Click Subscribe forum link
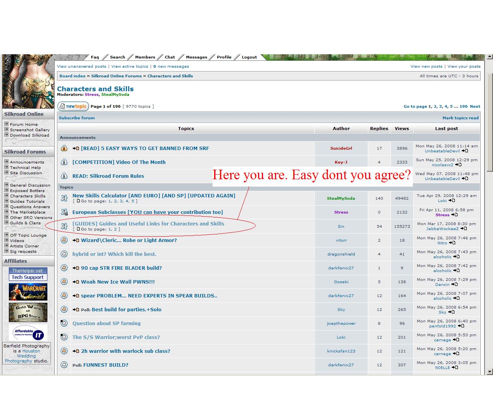 [x=77, y=118]
